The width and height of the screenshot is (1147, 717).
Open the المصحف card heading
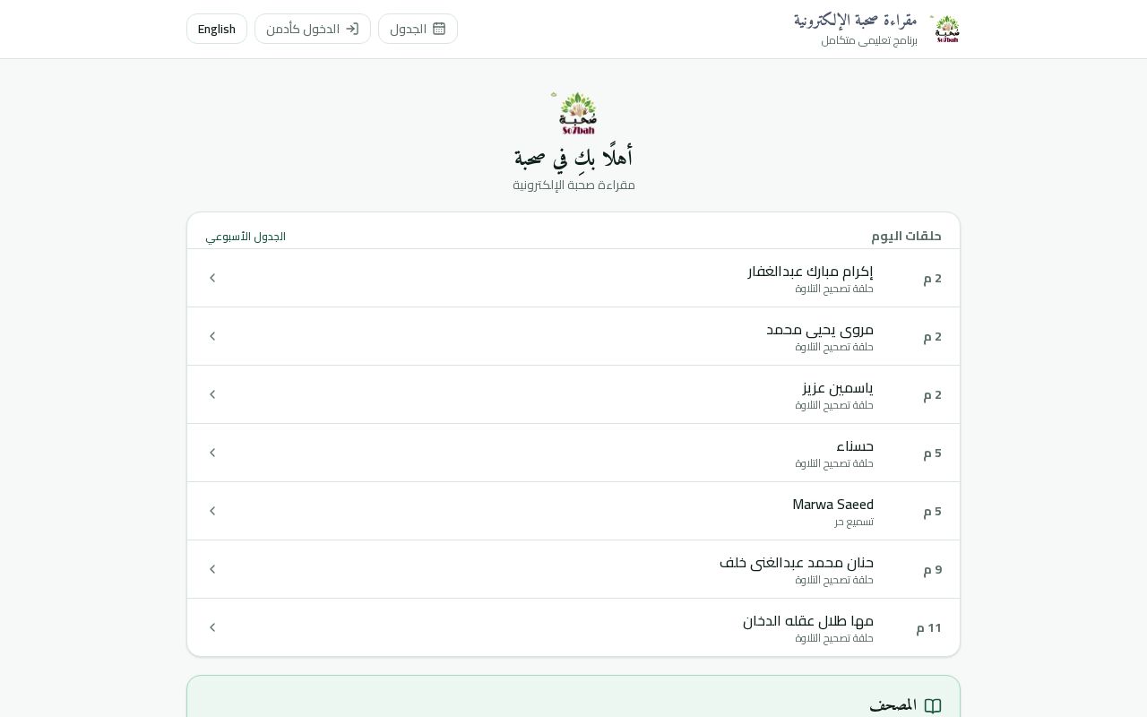[x=893, y=706]
